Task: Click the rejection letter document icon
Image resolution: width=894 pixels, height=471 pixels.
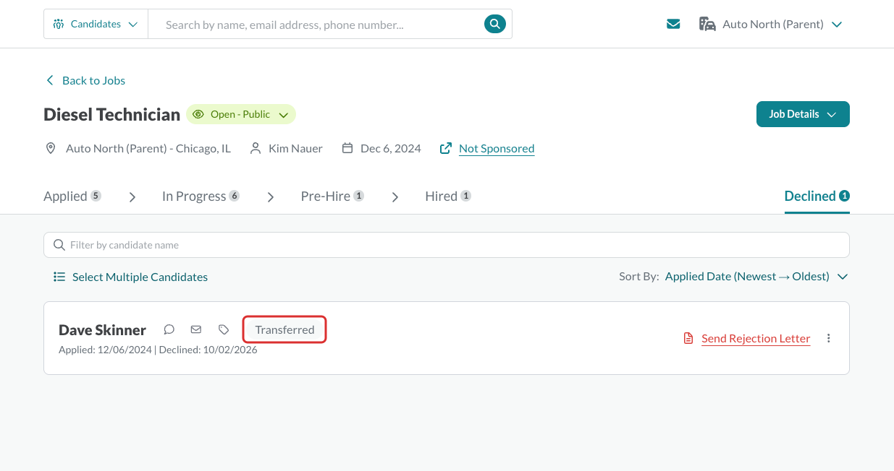Action: click(688, 338)
